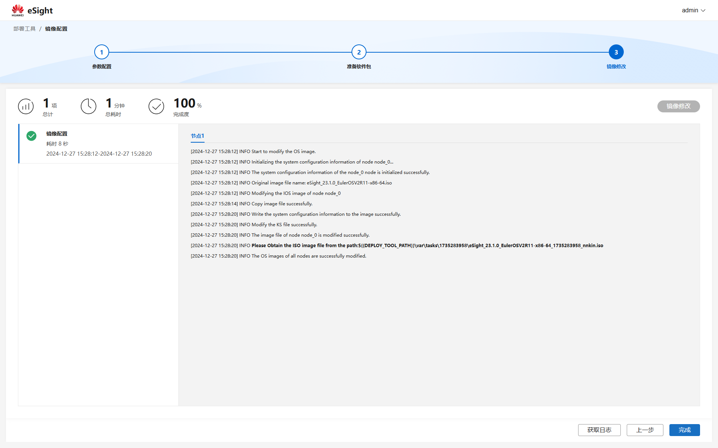Screen dimensions: 718x448
Task: Expand the admin dropdown arrow
Action: [x=703, y=10]
